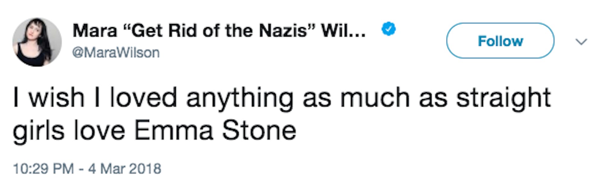603x182 pixels.
Task: Open Mara Wilson's profile avatar photo
Action: (37, 42)
